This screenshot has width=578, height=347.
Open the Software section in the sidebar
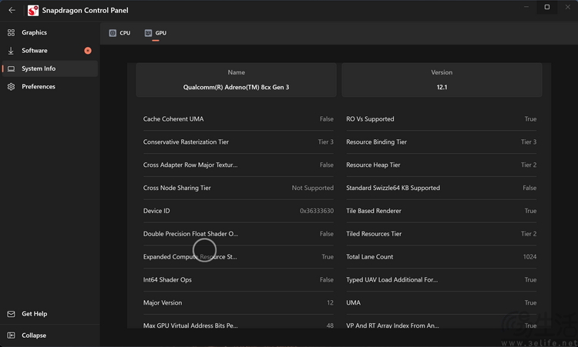coord(34,51)
